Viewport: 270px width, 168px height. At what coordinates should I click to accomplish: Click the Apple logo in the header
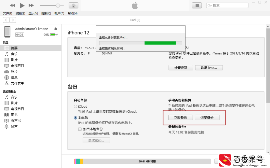tap(135, 5)
